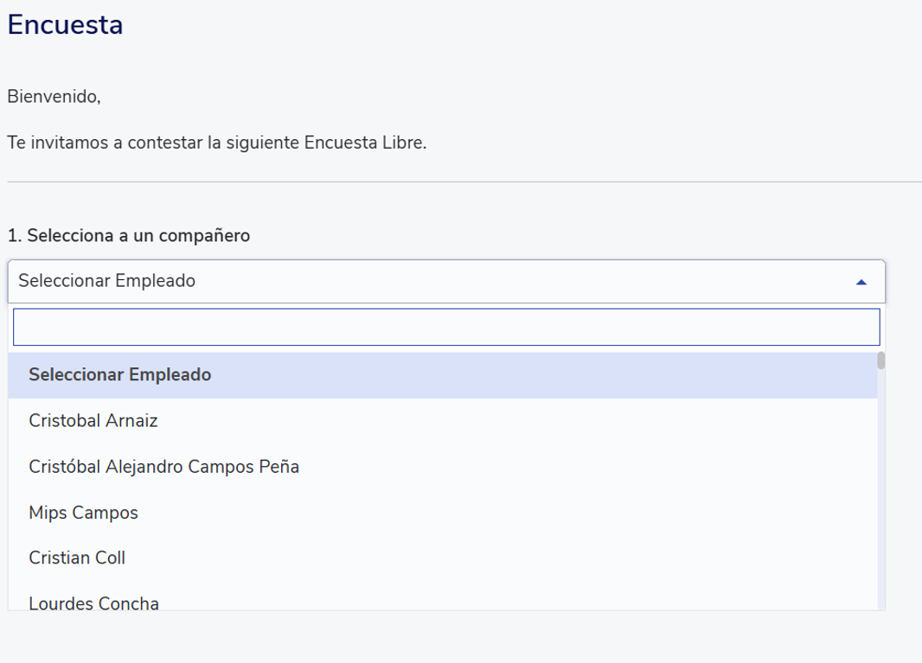Click the empty space right of the 'Encuesta' heading

(519, 25)
